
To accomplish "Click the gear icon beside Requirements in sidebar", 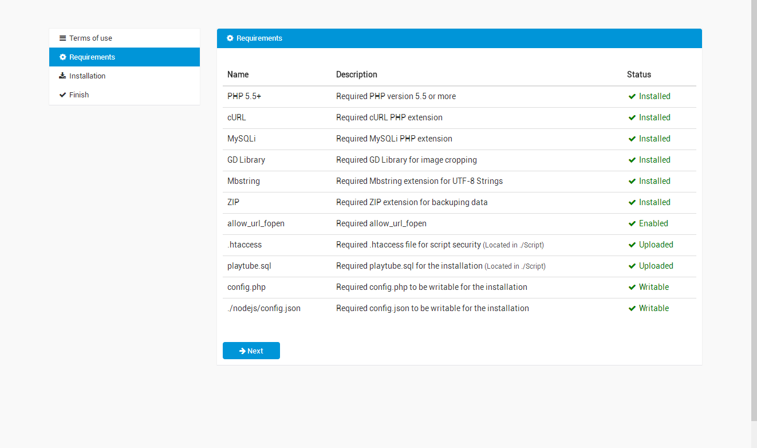I will point(63,57).
